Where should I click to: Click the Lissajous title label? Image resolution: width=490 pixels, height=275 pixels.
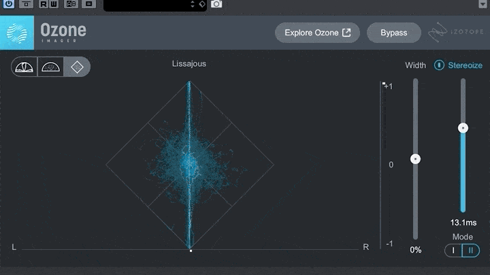[x=189, y=64]
